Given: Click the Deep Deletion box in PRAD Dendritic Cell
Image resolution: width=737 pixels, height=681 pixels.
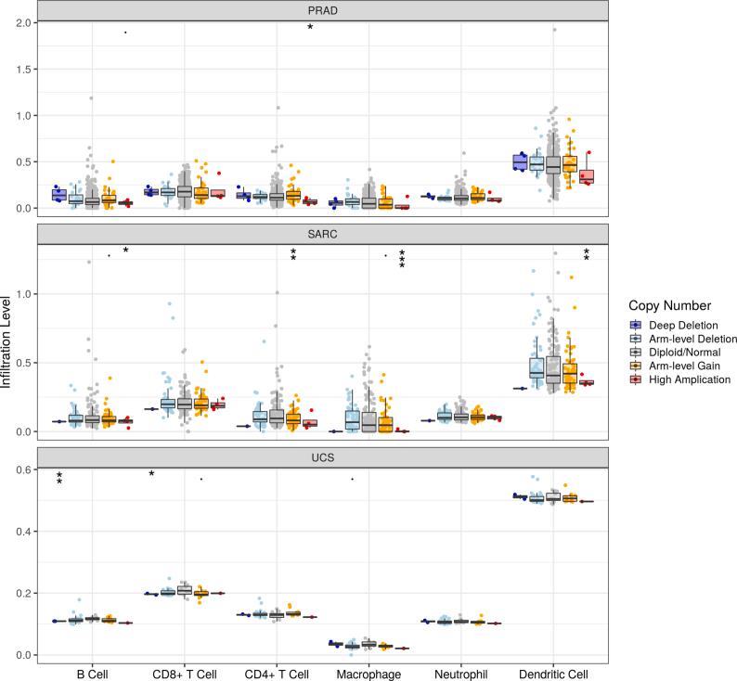Looking at the screenshot, I should click(522, 162).
